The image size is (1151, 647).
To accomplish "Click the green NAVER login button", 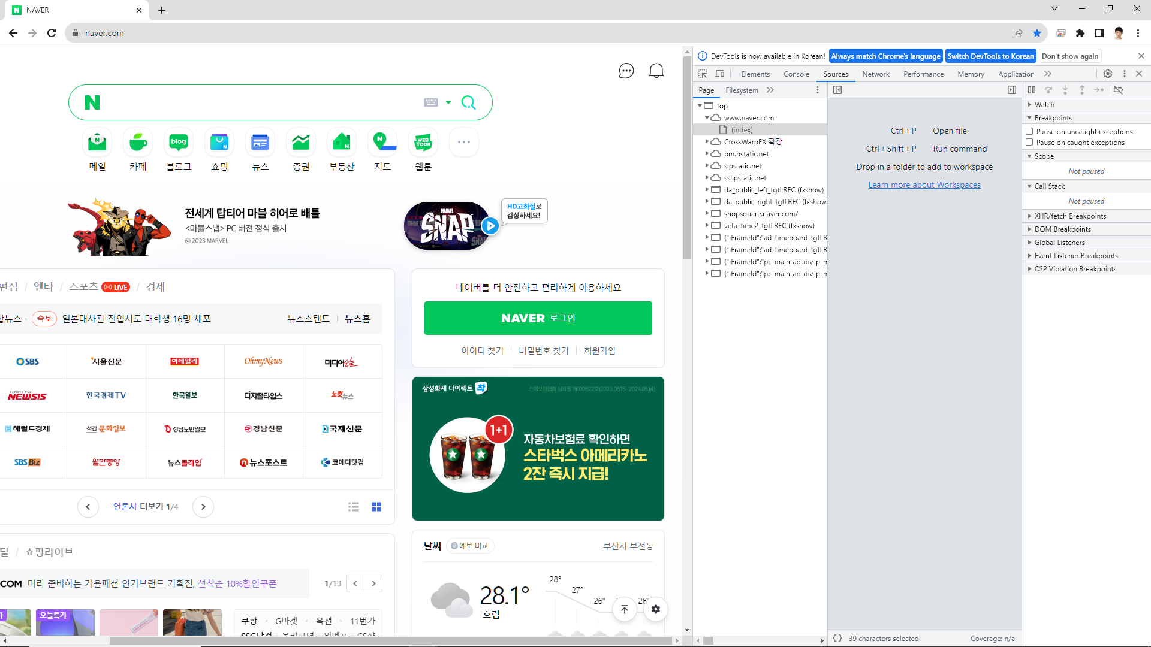I will click(538, 318).
